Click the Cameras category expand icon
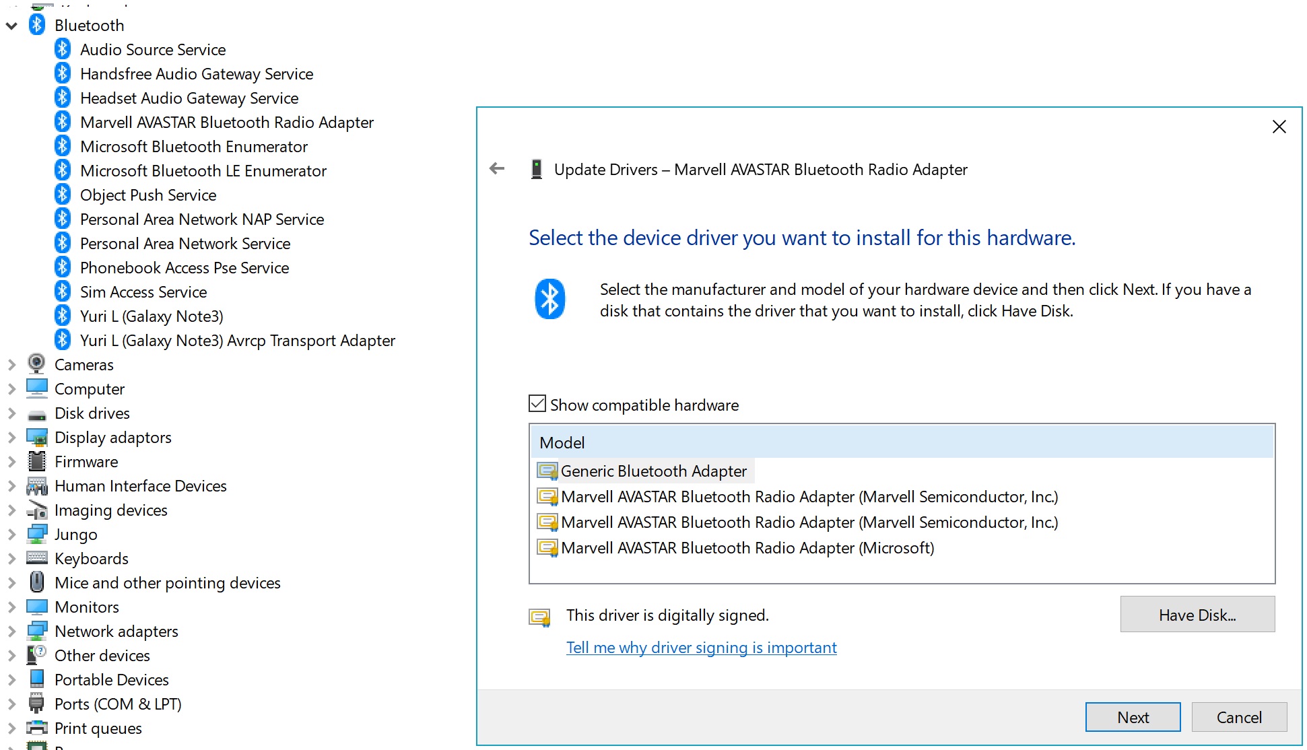The height and width of the screenshot is (750, 1307). [x=11, y=364]
